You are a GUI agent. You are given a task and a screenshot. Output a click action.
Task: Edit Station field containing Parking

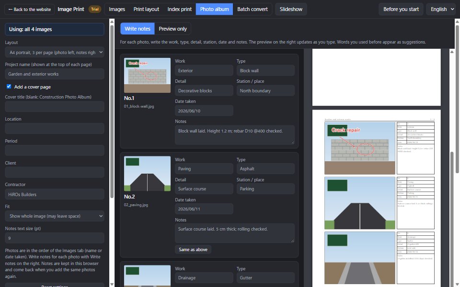click(265, 189)
